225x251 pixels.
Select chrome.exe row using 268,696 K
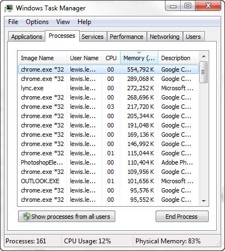click(x=108, y=97)
